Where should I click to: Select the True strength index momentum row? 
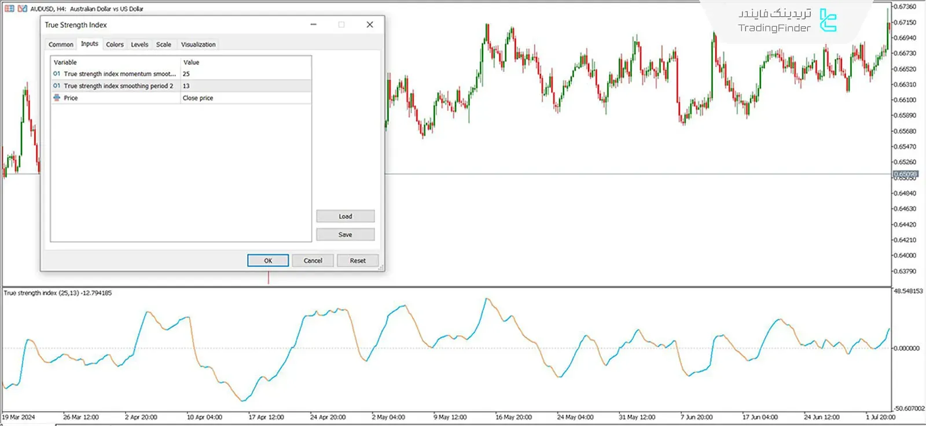tap(181, 74)
